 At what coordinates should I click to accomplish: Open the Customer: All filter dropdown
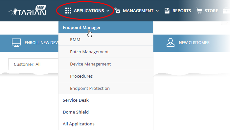pos(33,64)
